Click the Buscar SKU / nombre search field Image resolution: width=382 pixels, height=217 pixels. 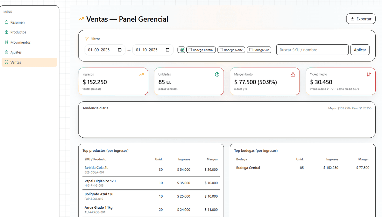point(312,50)
